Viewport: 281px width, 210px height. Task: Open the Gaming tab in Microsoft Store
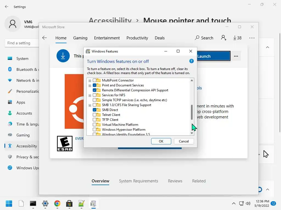[x=80, y=38]
